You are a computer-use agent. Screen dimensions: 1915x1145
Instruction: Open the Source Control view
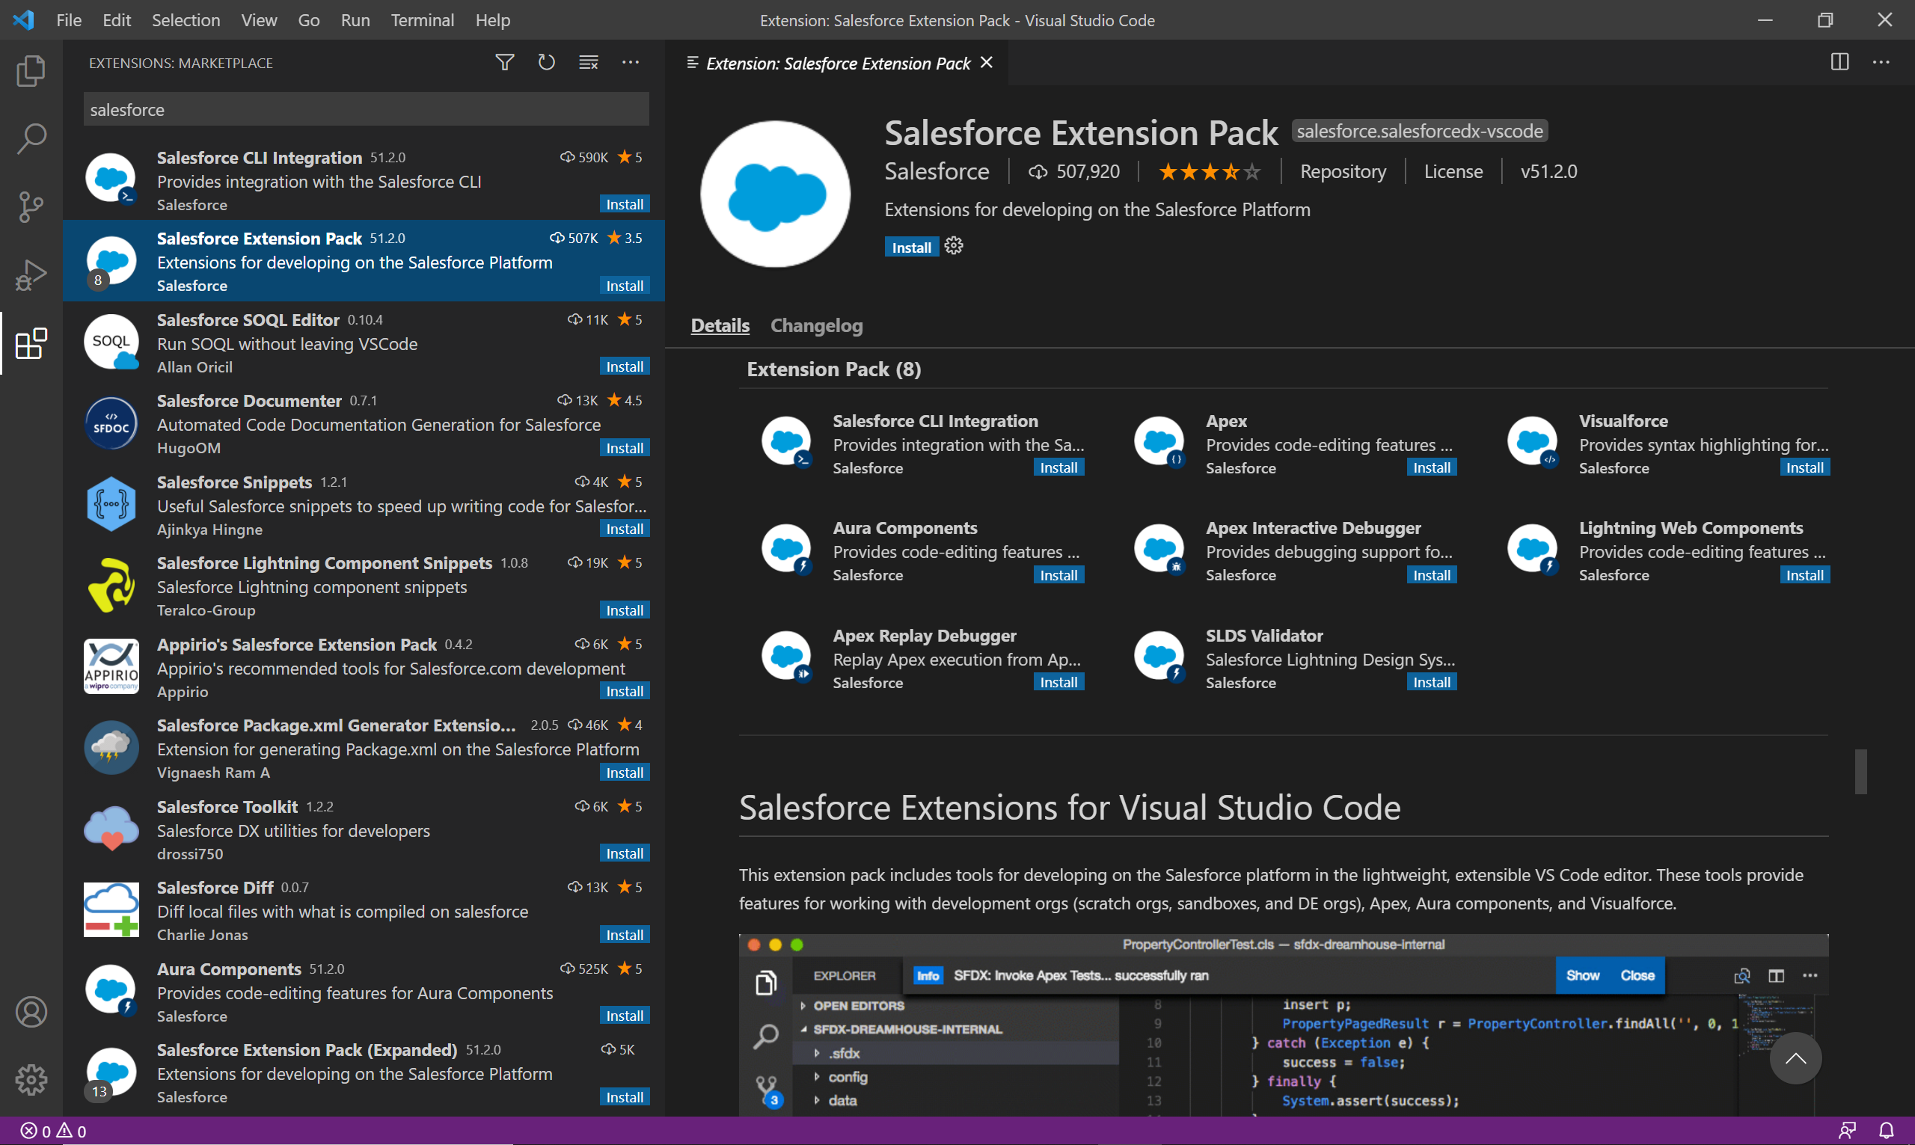point(31,206)
